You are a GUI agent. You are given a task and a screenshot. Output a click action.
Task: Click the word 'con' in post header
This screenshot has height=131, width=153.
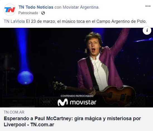point(58,7)
